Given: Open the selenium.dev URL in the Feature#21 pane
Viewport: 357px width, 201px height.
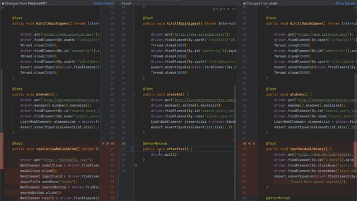Looking at the screenshot, I should tap(69, 35).
